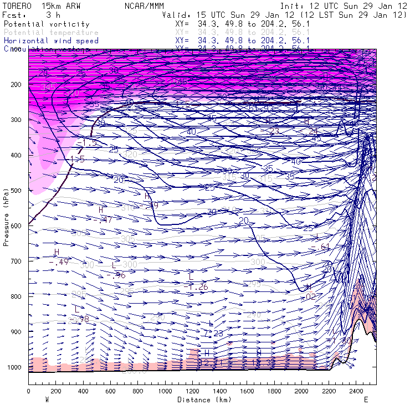
Task: Click the 300 tick on pressure axis
Action: click(x=16, y=120)
